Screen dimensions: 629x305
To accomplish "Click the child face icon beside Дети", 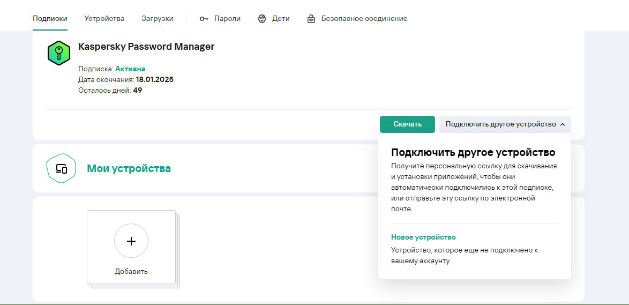I will [x=262, y=18].
